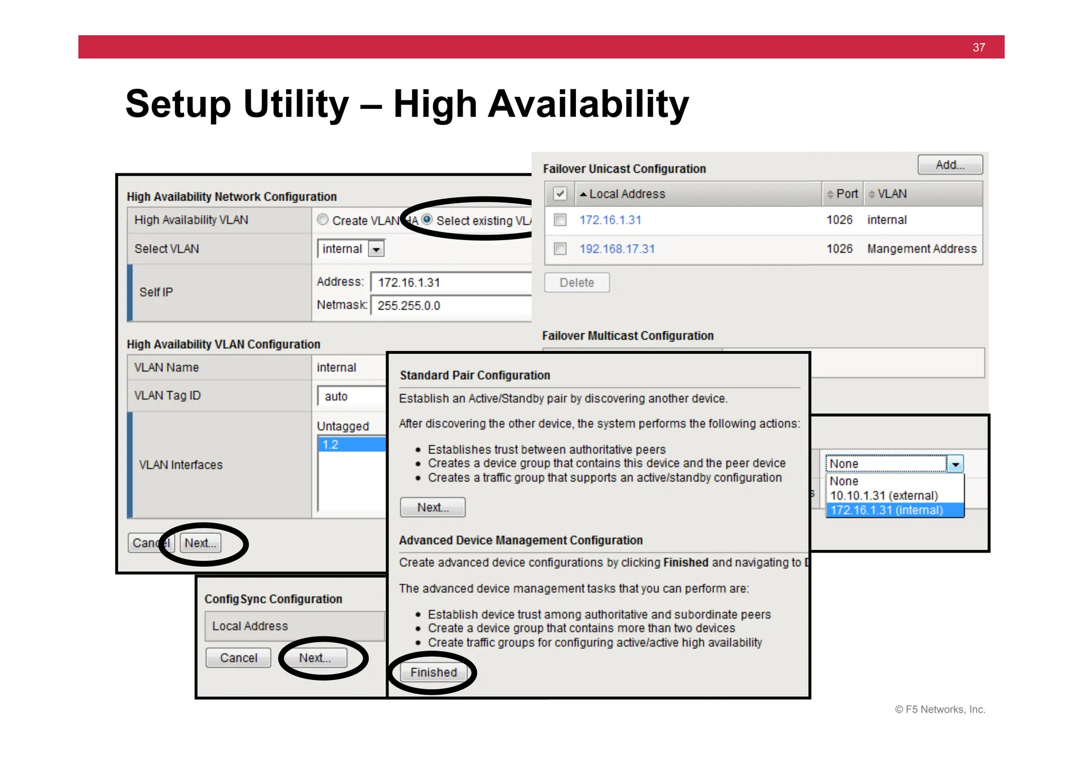Choose None in the address dropdown list
The height and width of the screenshot is (765, 1083).
895,481
